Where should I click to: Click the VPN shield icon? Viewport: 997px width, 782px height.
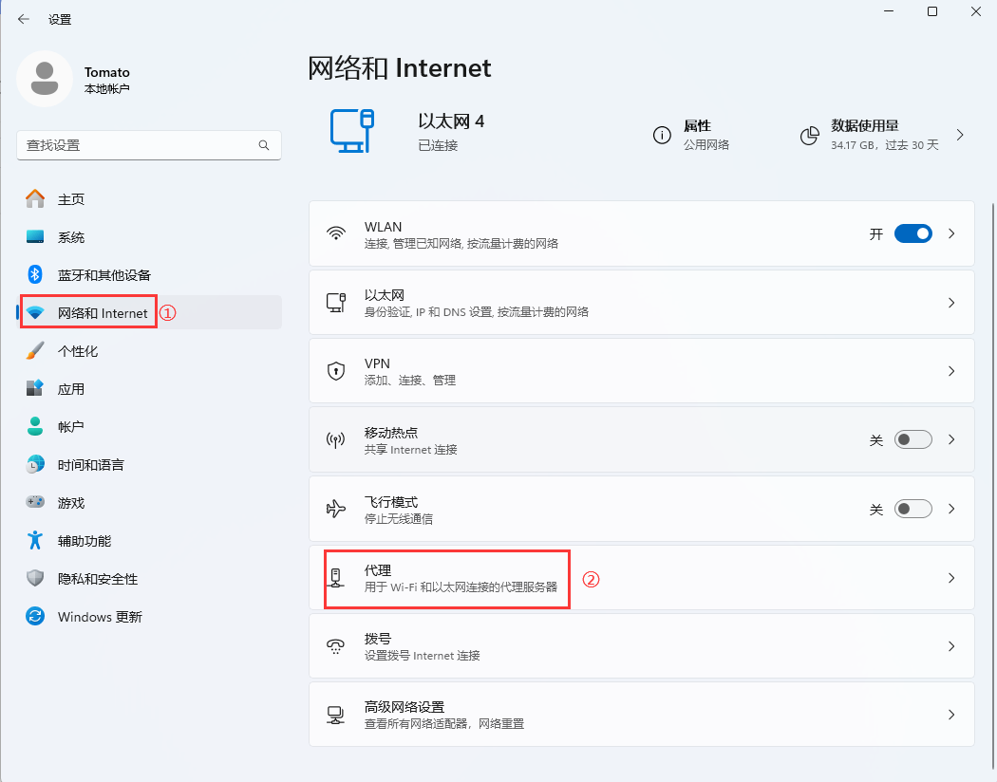coord(335,371)
